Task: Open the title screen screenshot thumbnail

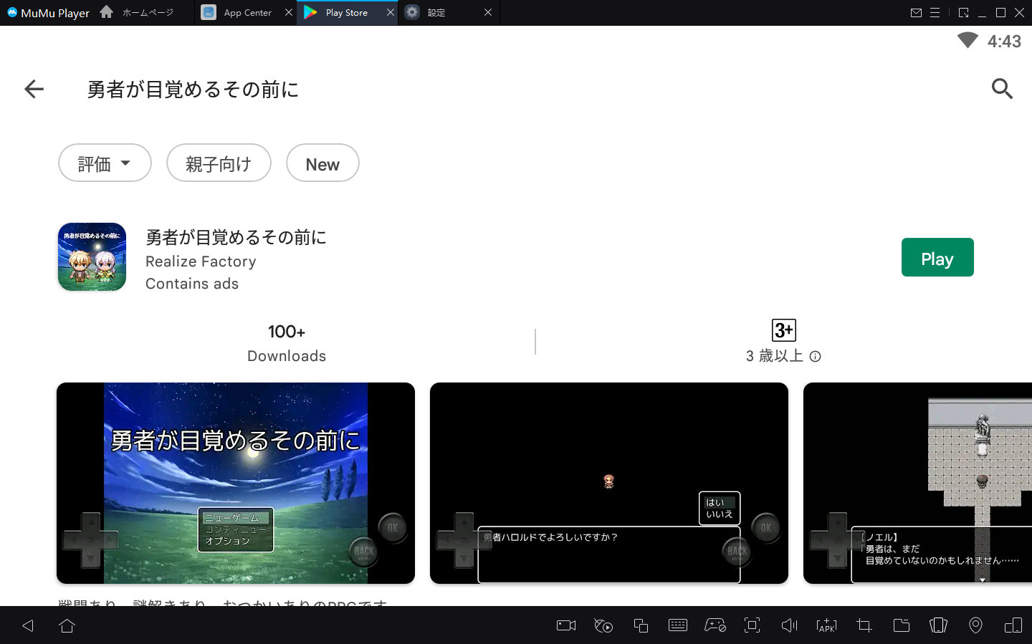Action: click(x=236, y=483)
